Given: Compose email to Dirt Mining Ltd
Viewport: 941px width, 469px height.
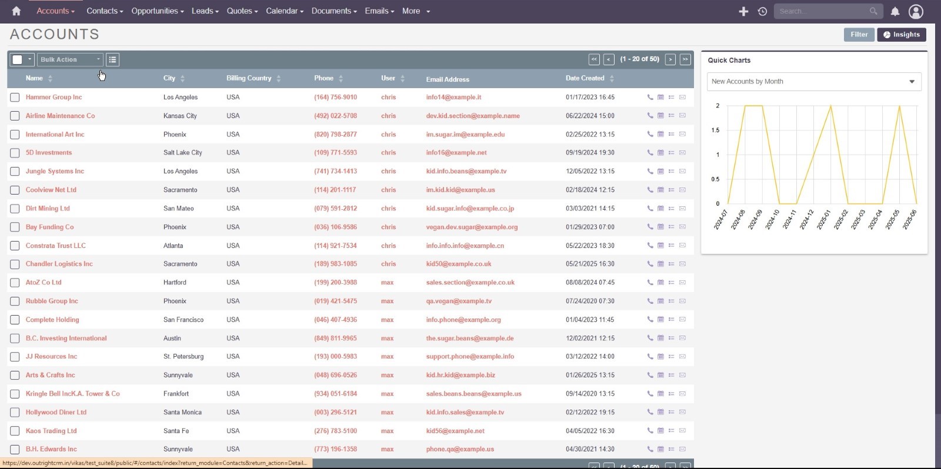Looking at the screenshot, I should click(682, 209).
